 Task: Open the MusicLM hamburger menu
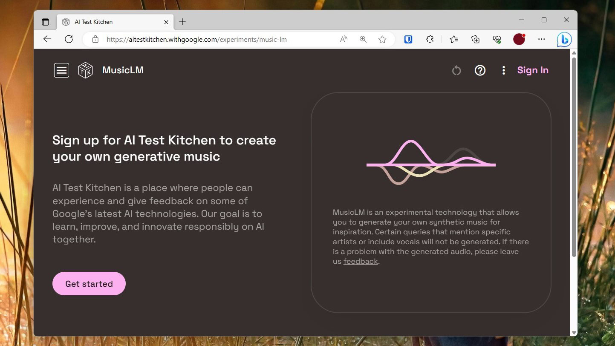tap(61, 70)
